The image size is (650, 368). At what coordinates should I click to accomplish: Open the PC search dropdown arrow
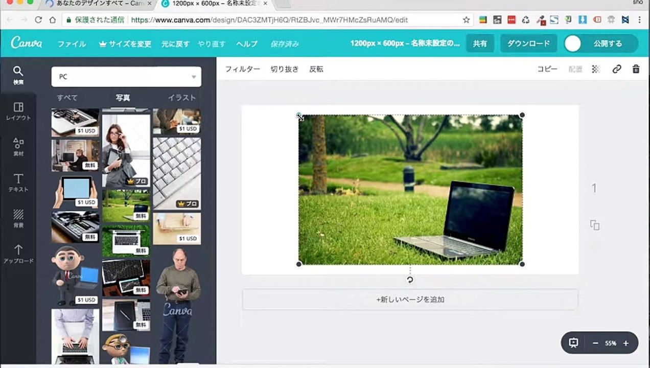194,77
